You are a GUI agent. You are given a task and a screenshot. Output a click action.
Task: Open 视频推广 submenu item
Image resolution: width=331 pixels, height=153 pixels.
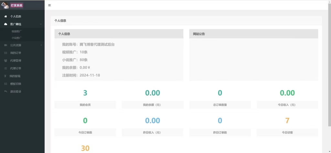point(17,32)
